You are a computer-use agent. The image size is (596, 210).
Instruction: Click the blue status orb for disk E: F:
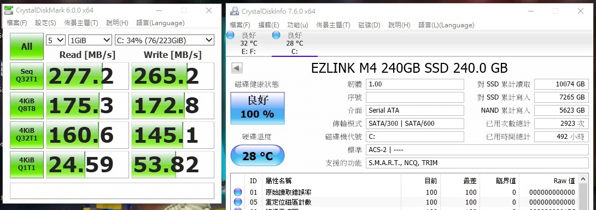230,36
